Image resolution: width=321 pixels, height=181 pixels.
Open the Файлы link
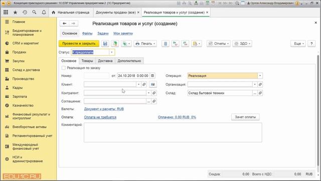[87, 34]
